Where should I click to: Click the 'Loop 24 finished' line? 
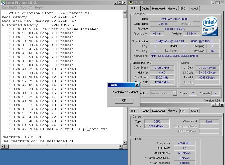pos(41,125)
